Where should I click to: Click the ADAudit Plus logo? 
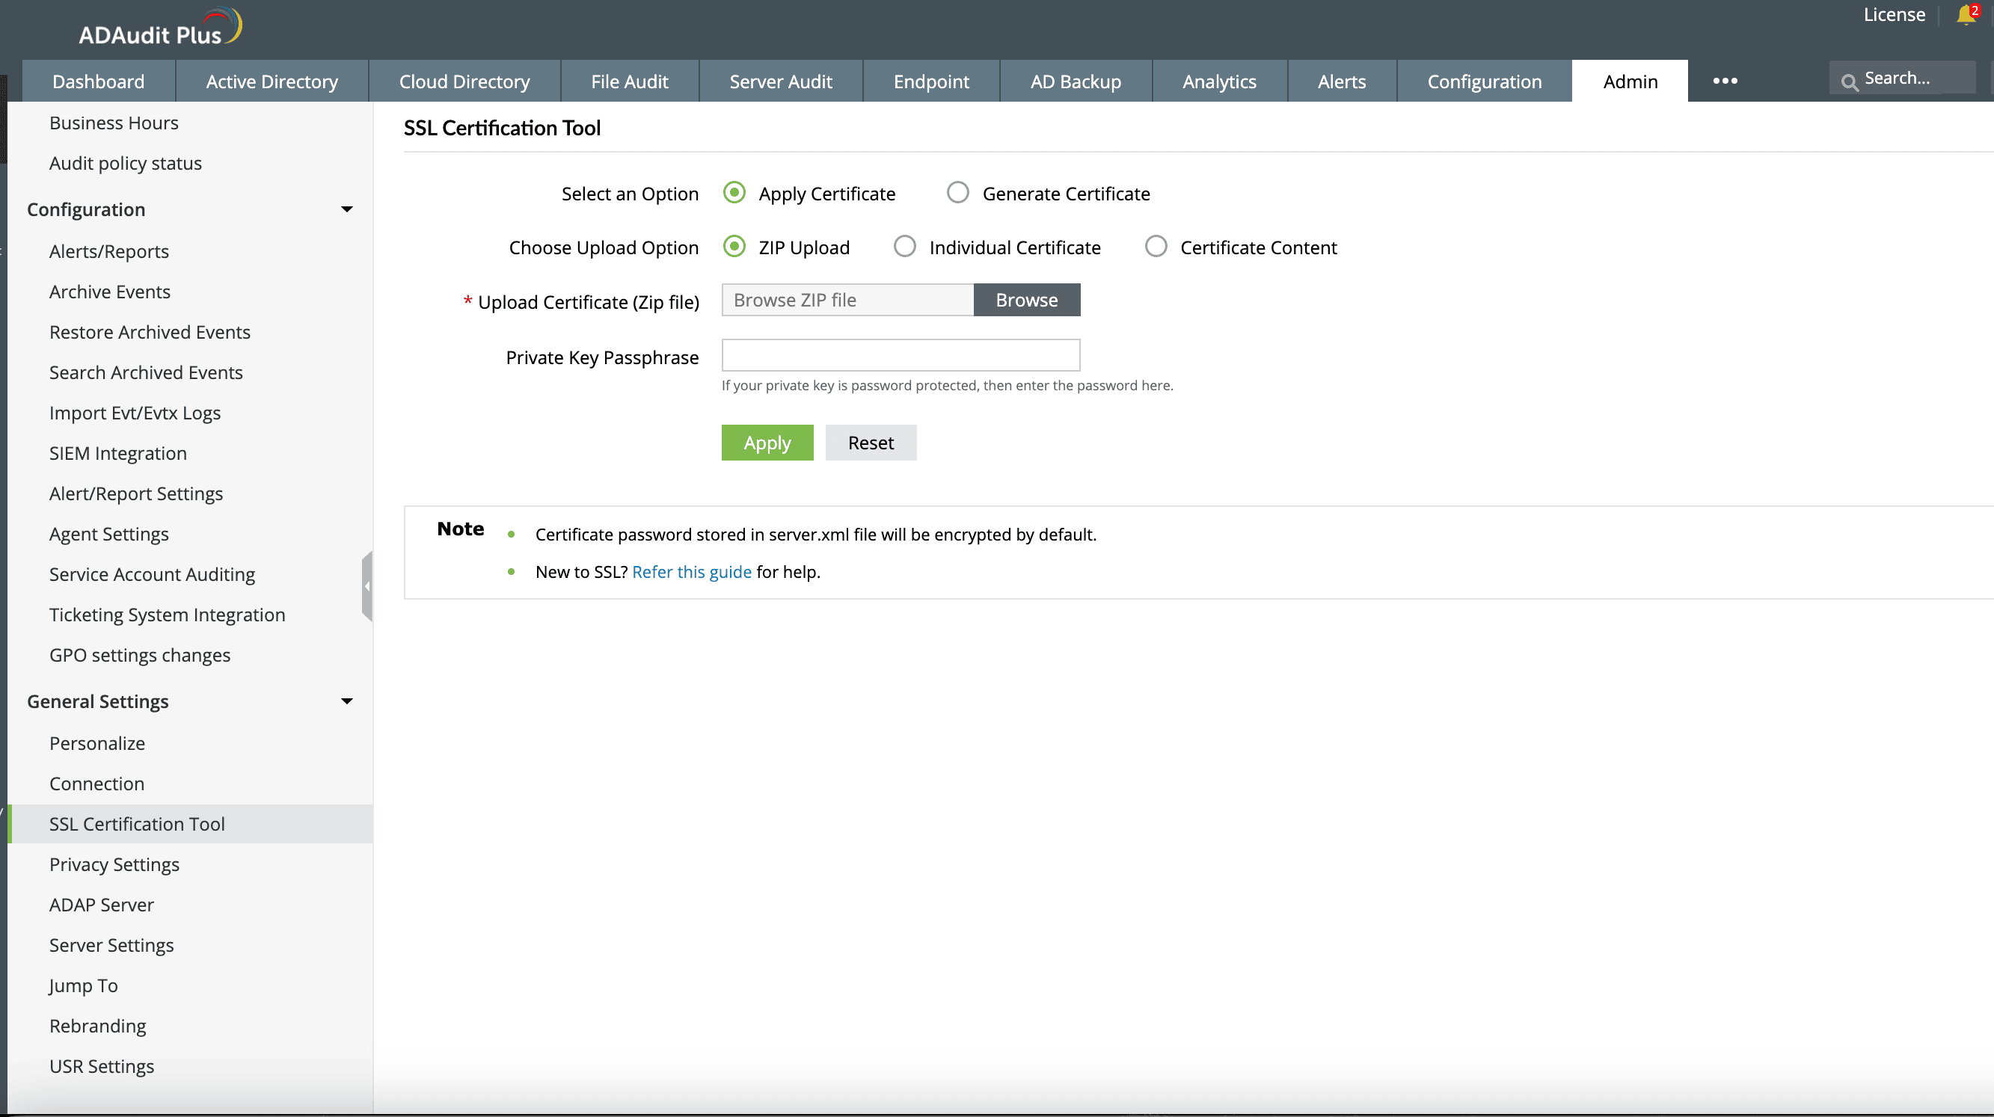tap(160, 28)
